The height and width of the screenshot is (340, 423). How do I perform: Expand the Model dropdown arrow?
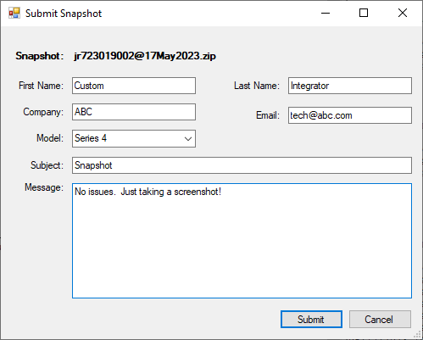(x=188, y=139)
